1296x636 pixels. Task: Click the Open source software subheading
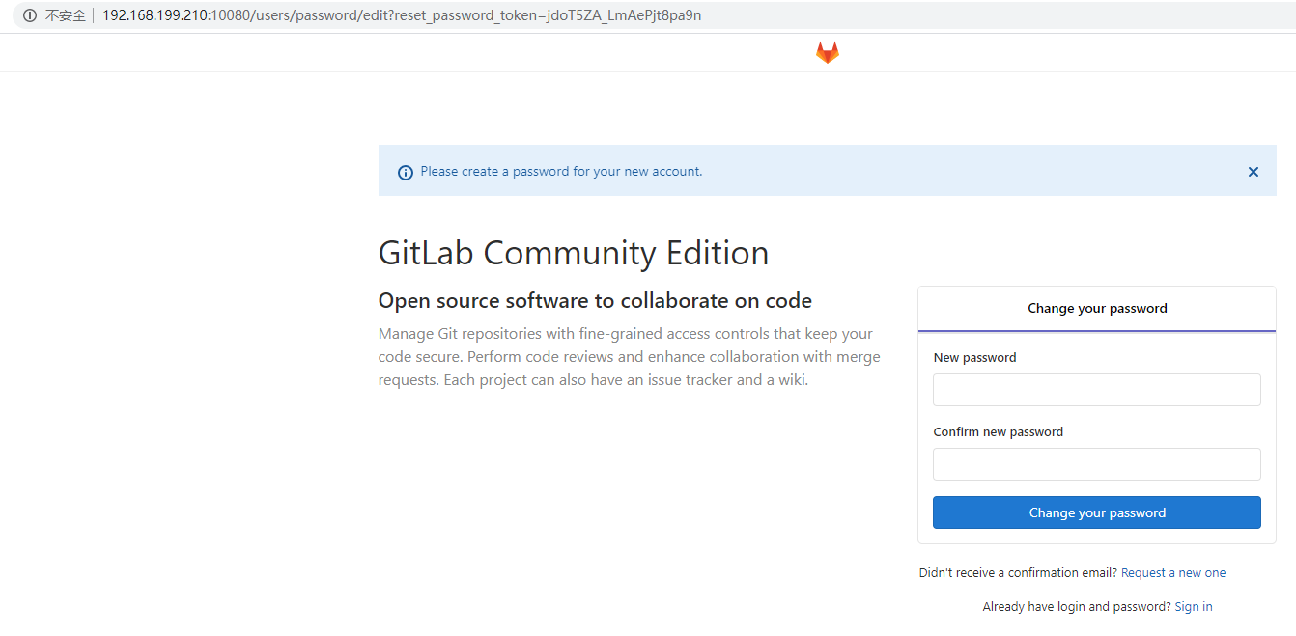point(595,301)
